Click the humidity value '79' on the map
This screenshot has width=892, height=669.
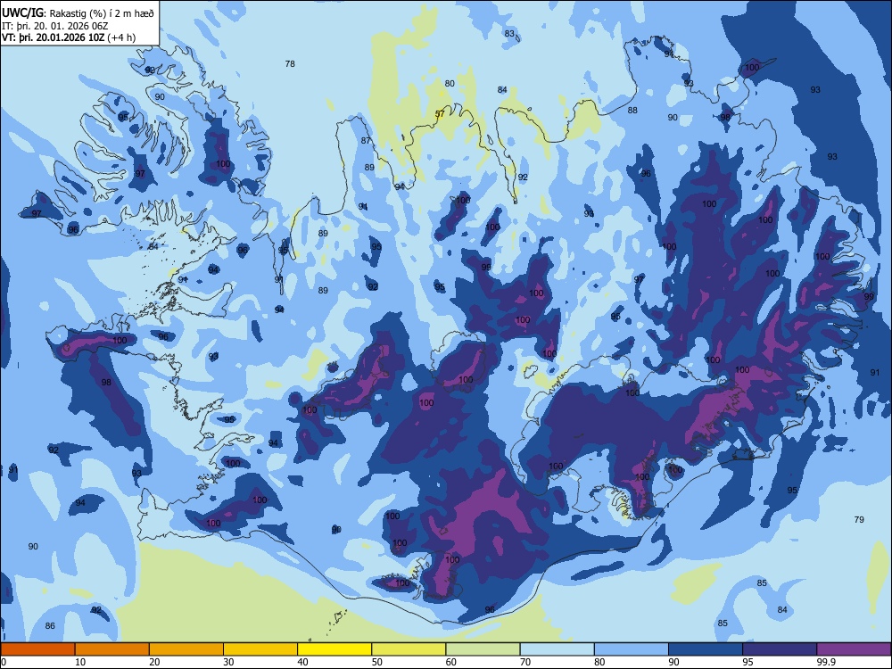coord(859,519)
